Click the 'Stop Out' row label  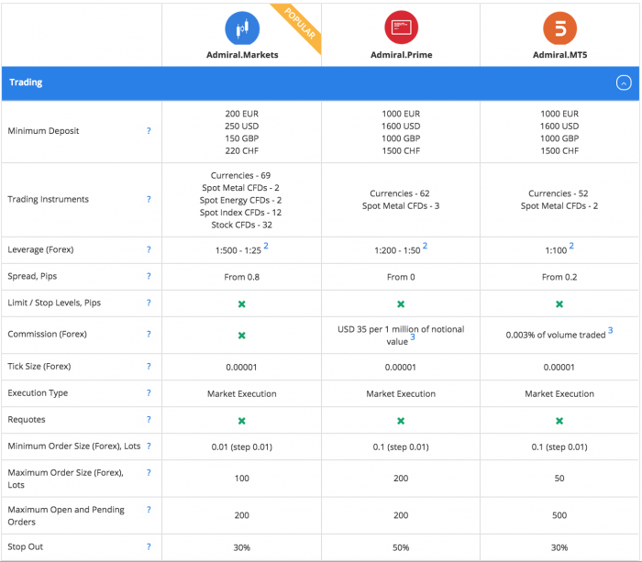(x=25, y=546)
